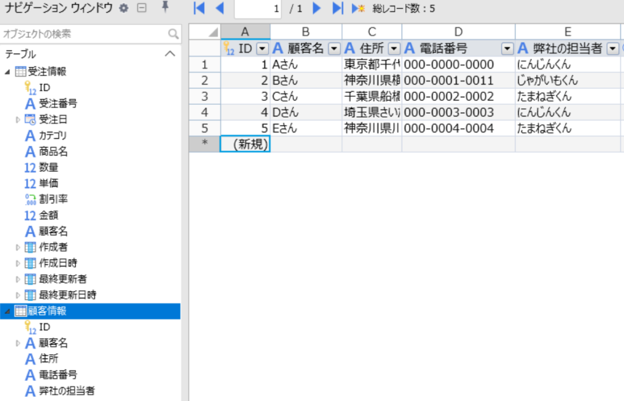This screenshot has height=401, width=624.
Task: Collapse the テーブル section
Action: coord(170,54)
